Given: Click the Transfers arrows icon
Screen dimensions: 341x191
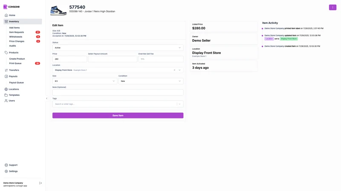Looking at the screenshot, I should [6, 70].
